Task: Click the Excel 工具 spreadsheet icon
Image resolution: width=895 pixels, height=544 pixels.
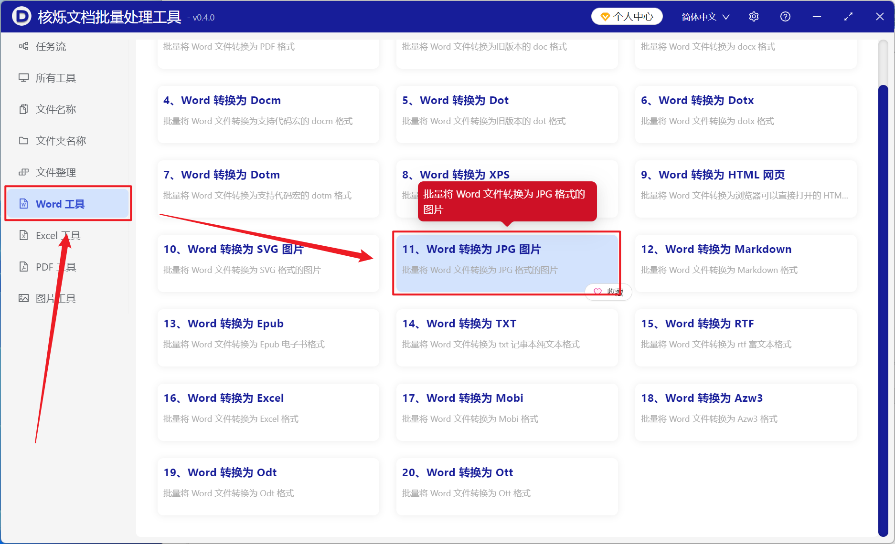Action: point(23,235)
